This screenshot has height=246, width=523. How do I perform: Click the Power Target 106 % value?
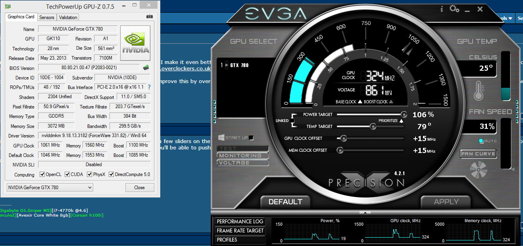[x=423, y=114]
